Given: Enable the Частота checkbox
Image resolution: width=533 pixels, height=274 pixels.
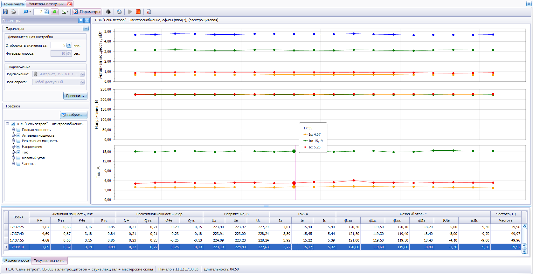Looking at the screenshot, I should [19, 164].
